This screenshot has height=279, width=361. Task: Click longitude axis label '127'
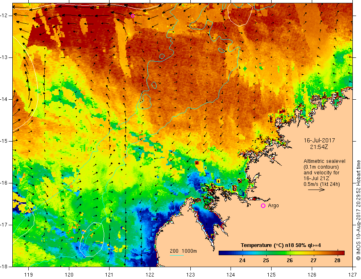tap(352, 274)
